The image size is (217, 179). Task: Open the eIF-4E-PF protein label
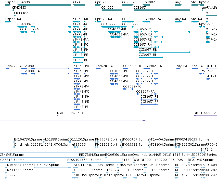[x=81, y=107]
